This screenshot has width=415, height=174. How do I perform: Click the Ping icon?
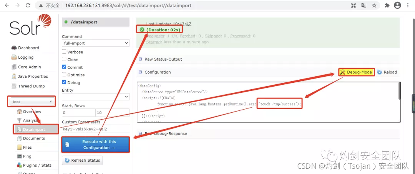point(19,156)
